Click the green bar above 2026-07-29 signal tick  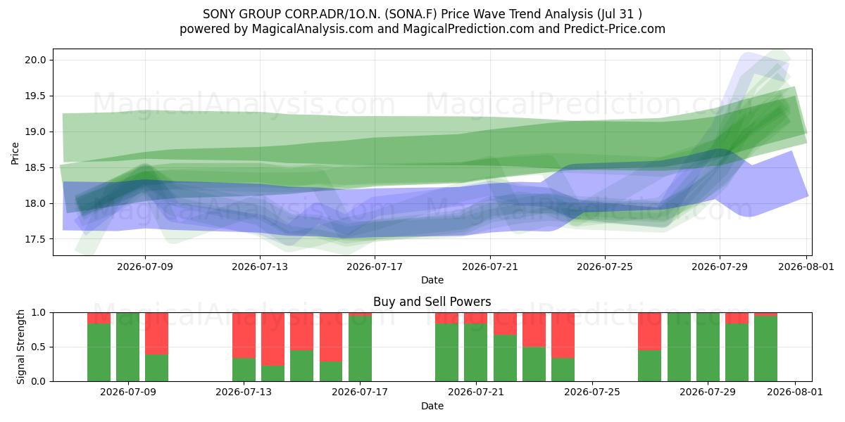click(708, 347)
